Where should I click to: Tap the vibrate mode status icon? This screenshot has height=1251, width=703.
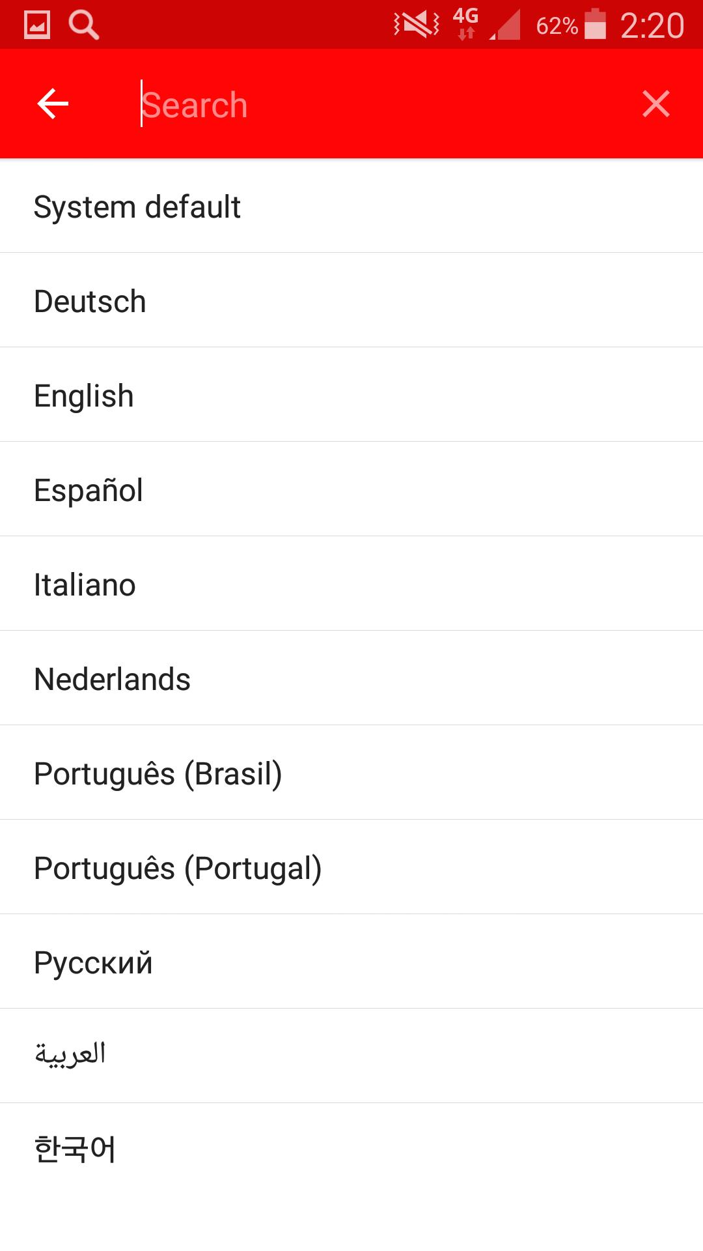point(417,25)
